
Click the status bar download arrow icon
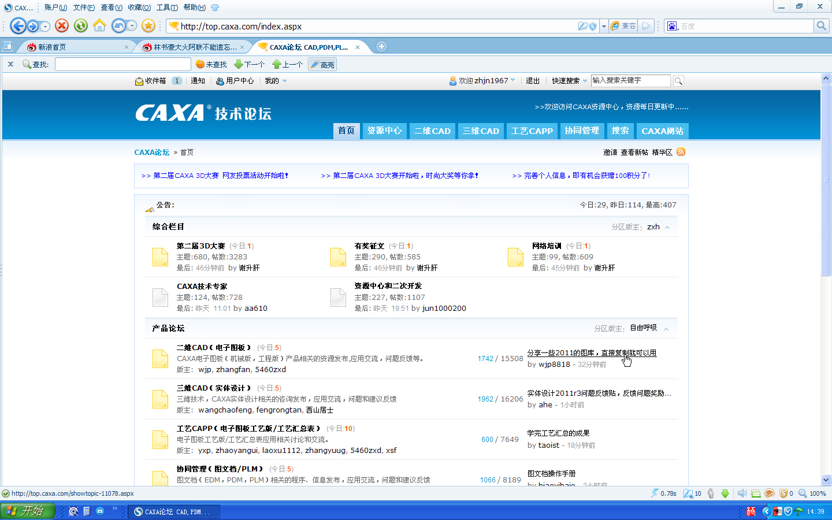[725, 493]
